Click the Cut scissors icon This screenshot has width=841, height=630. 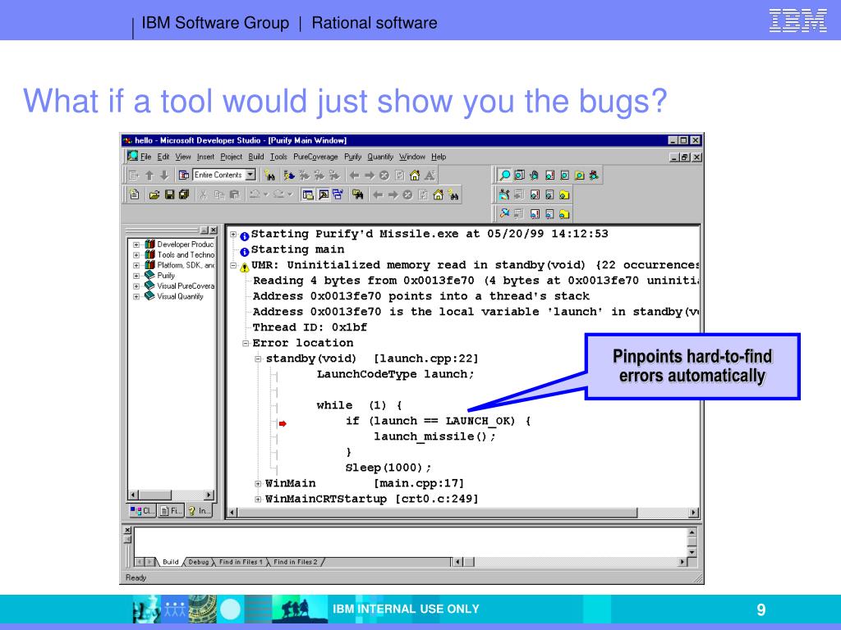[x=204, y=194]
